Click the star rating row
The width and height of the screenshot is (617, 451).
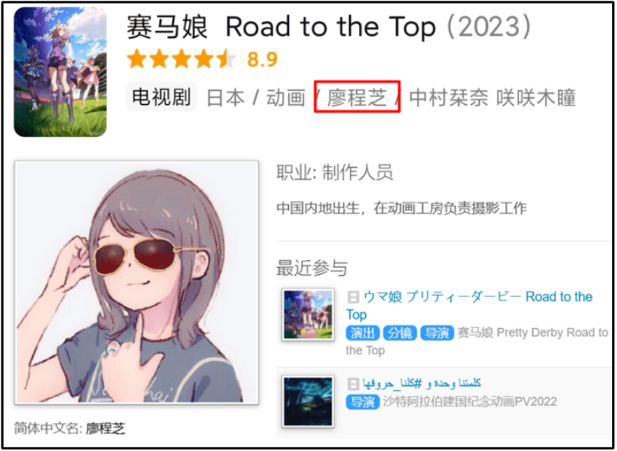[182, 59]
